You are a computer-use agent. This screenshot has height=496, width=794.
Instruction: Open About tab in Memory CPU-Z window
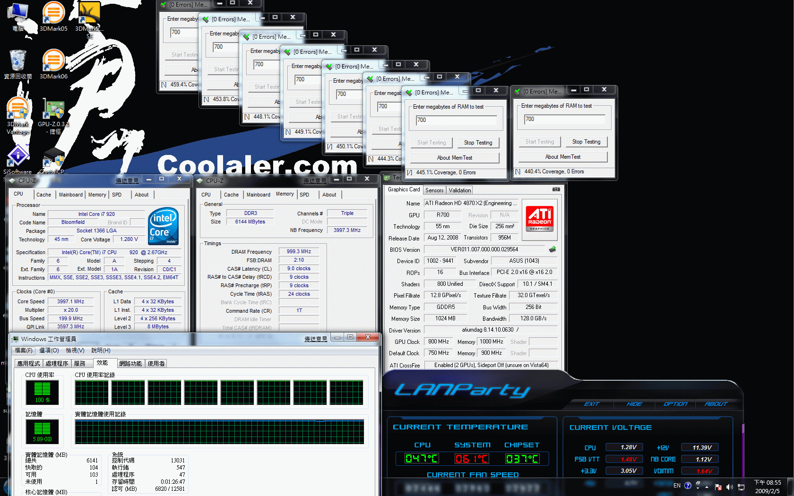pos(329,195)
